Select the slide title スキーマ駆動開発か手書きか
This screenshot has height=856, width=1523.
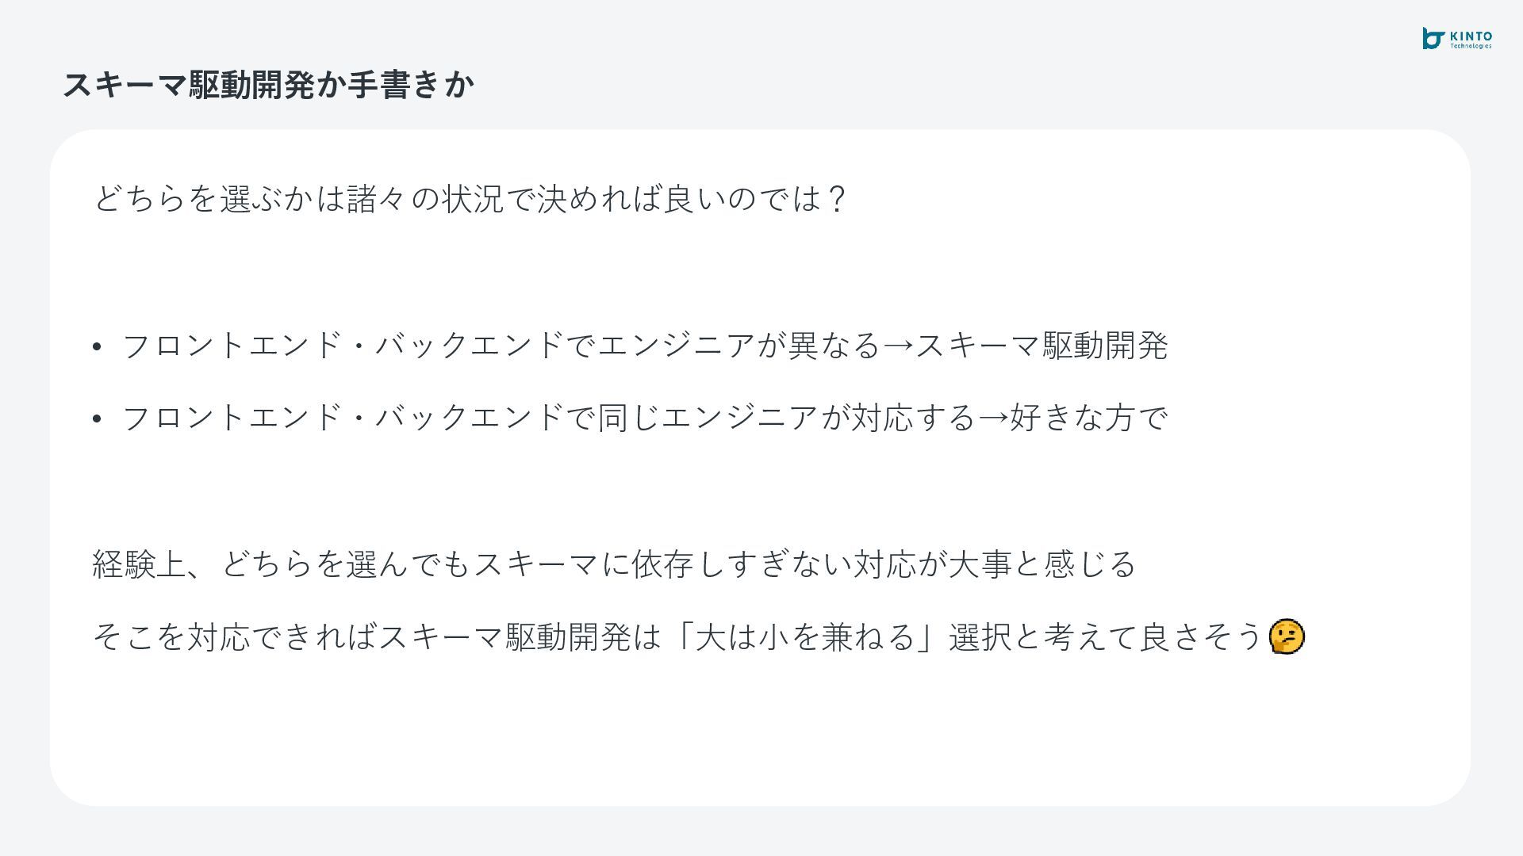pyautogui.click(x=268, y=85)
